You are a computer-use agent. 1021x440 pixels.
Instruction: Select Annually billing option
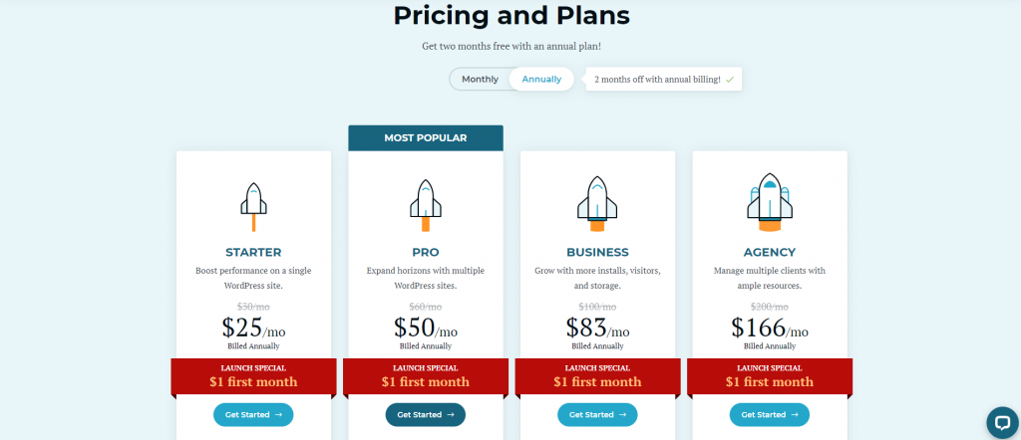pos(541,80)
